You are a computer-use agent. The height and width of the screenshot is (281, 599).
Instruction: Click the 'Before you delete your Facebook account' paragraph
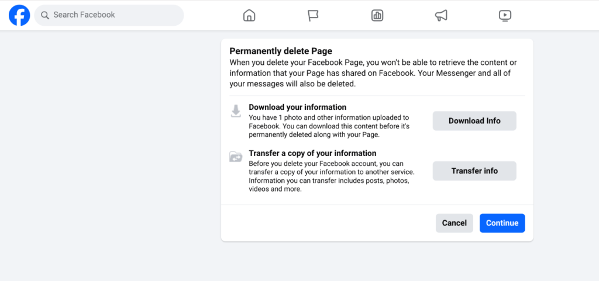pos(332,176)
